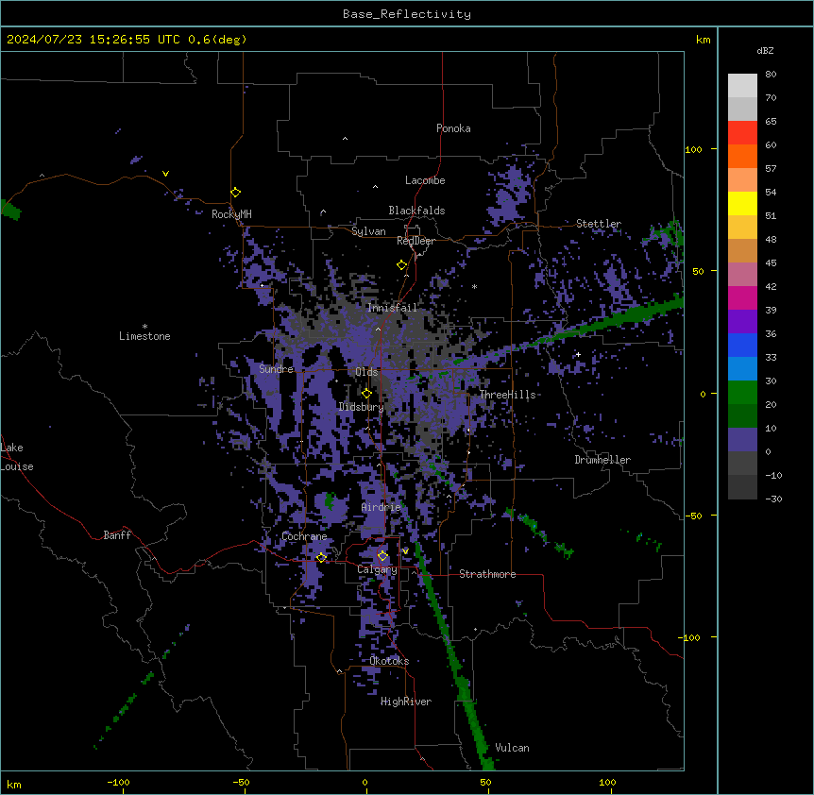
Task: Click the Innisfail town label
Action: click(392, 308)
